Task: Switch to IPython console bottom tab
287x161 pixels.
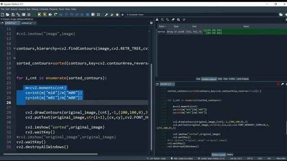Action: pyautogui.click(x=218, y=155)
